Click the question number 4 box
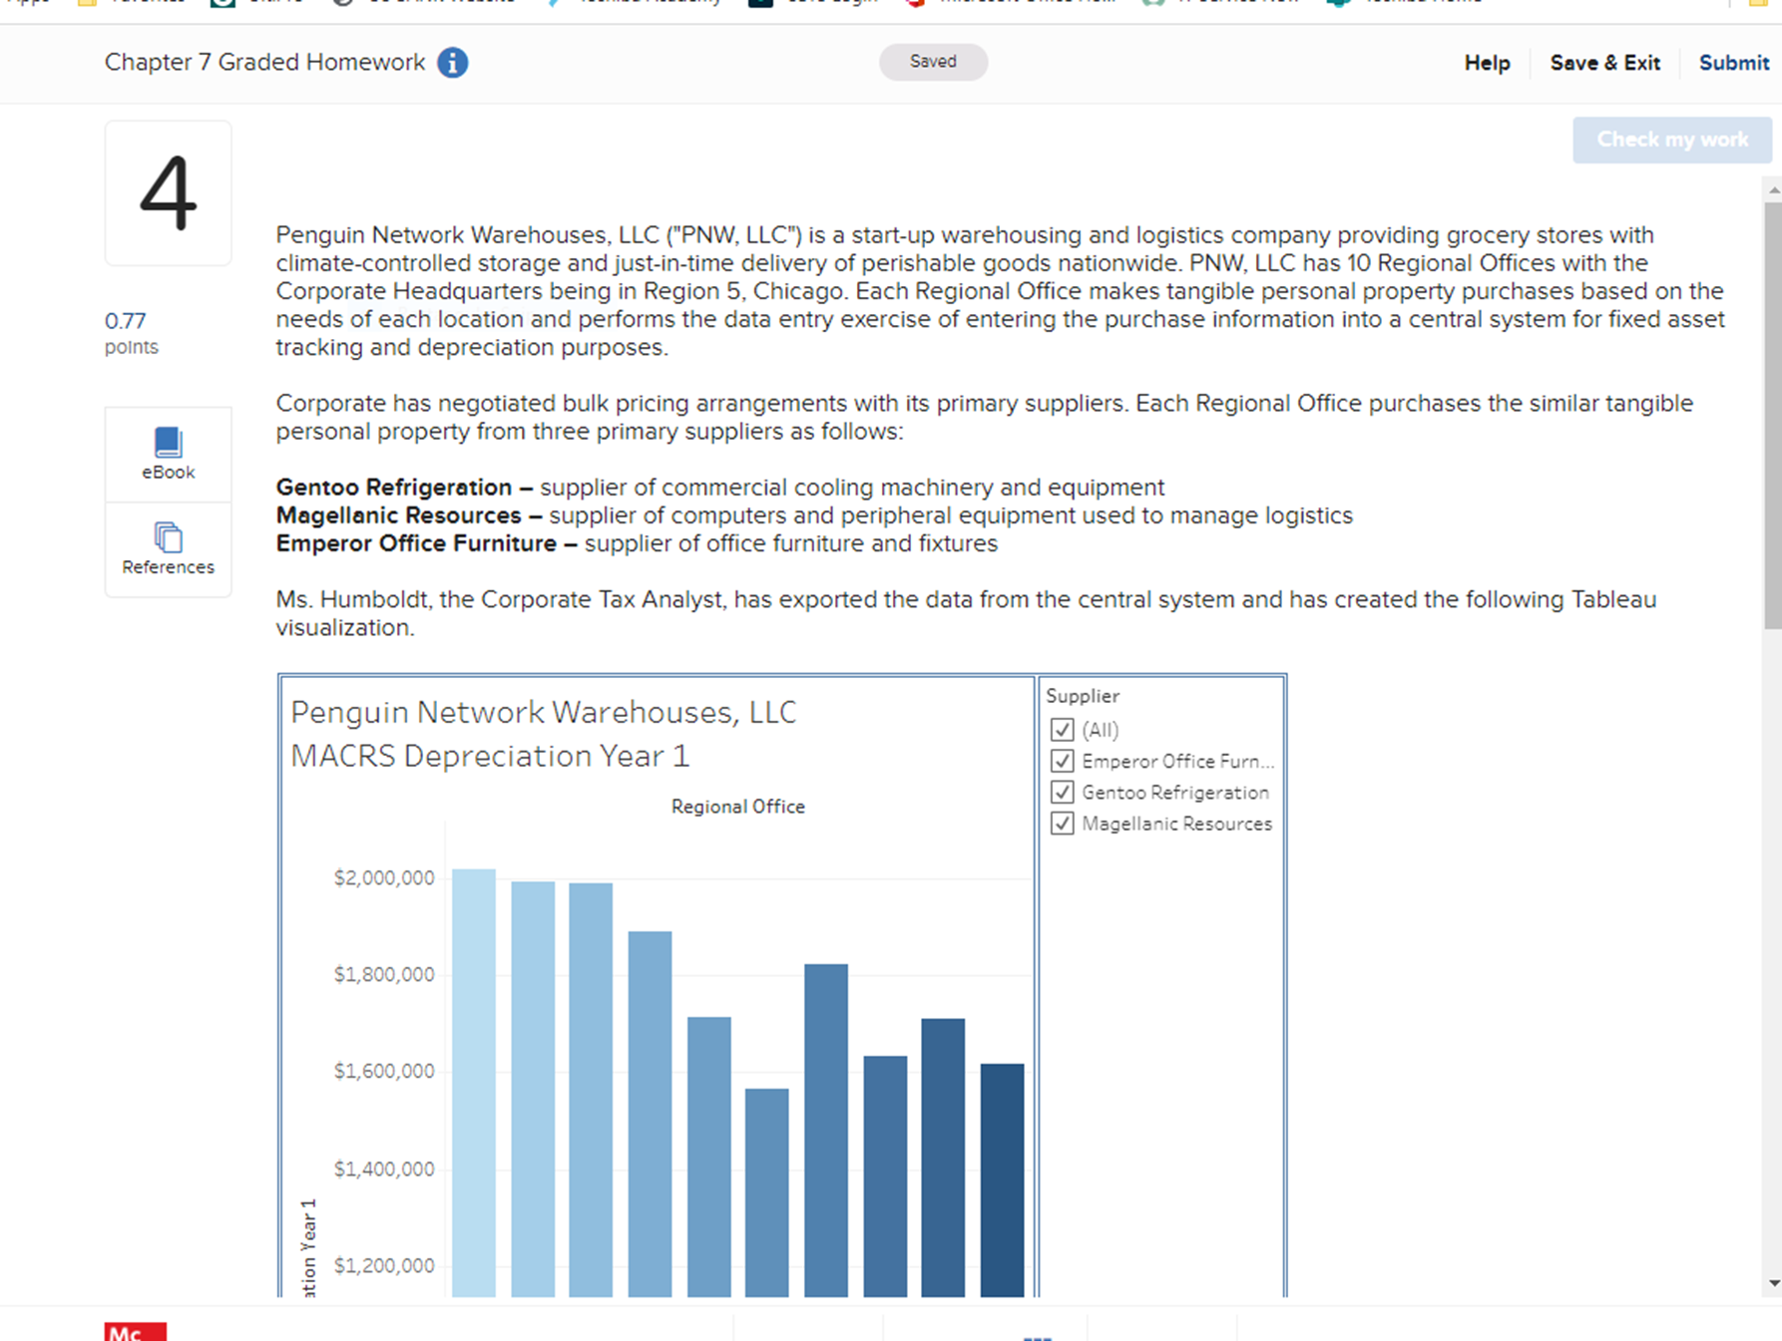This screenshot has width=1782, height=1341. click(168, 193)
